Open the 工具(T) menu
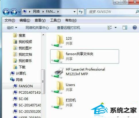 55,20
